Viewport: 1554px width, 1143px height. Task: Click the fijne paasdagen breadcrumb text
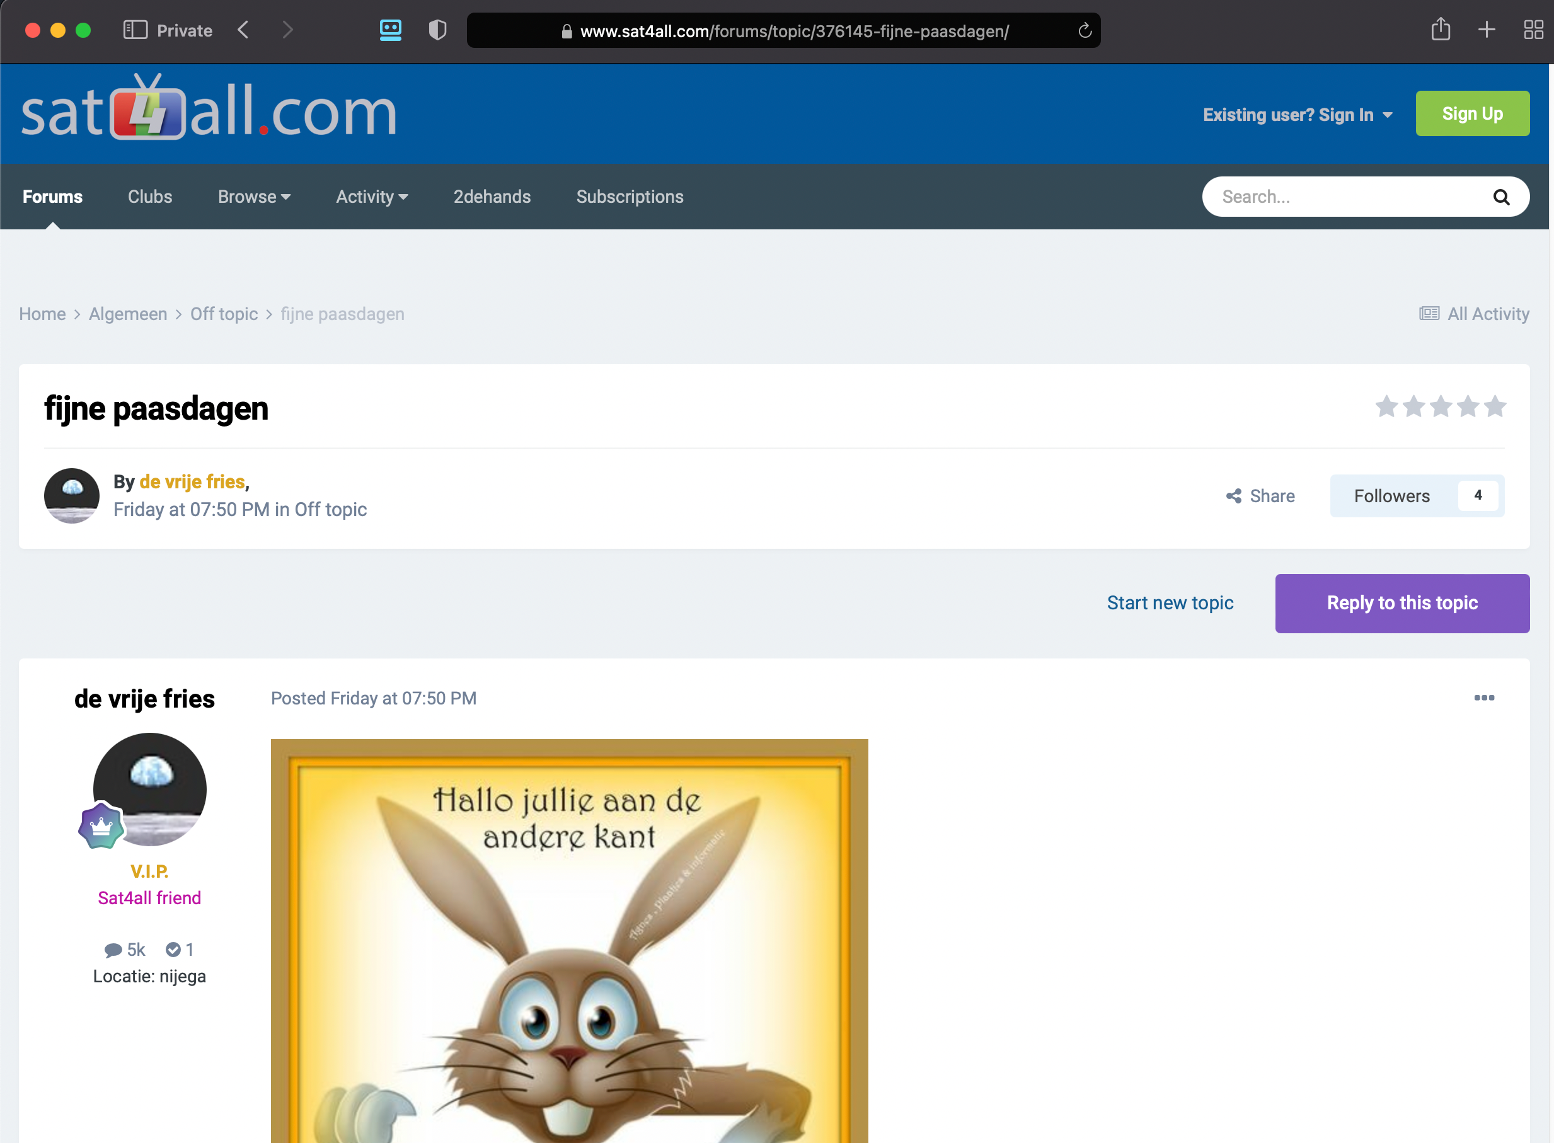pyautogui.click(x=342, y=314)
